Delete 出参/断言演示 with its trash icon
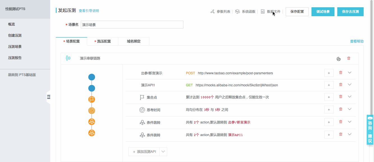Image resolution: width=374 pixels, height=162 pixels. pos(341,72)
